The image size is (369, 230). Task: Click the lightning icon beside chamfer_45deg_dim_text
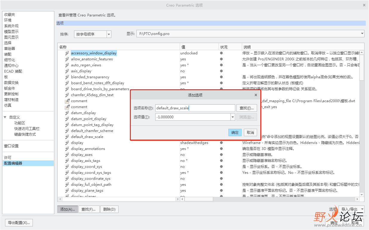pos(67,95)
